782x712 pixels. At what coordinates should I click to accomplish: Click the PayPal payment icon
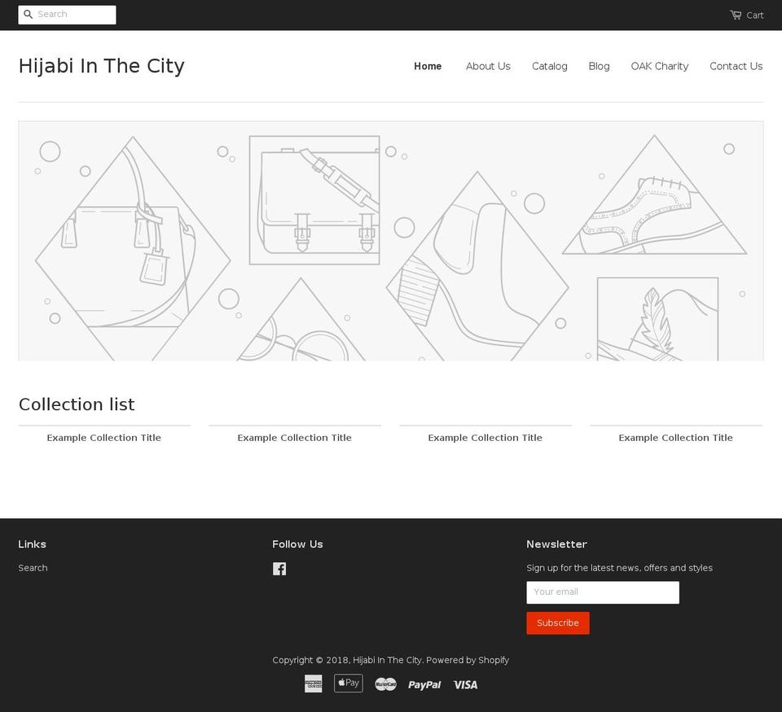point(424,684)
